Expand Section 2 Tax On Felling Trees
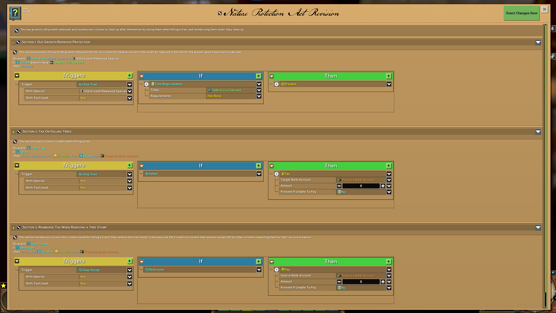Viewport: 556px width, 313px height. pos(538,132)
